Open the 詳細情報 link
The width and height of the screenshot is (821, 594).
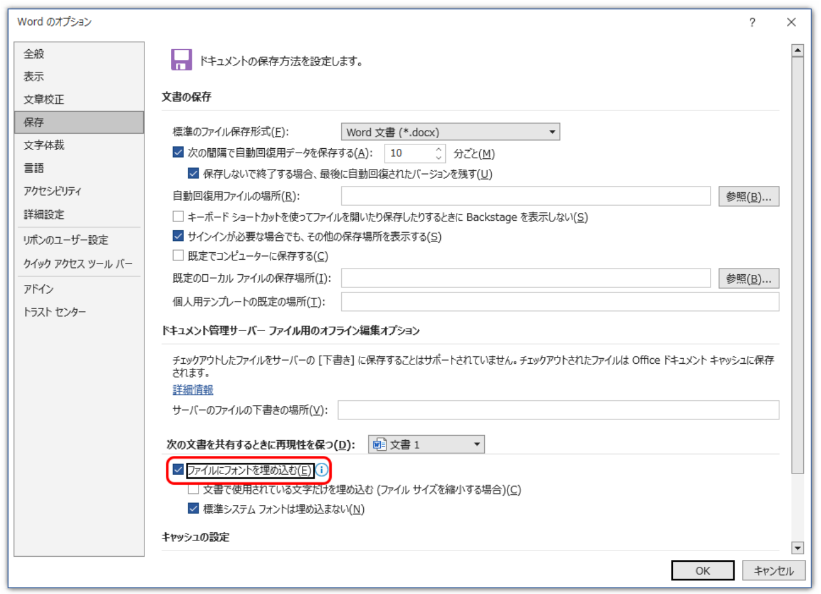click(x=193, y=390)
